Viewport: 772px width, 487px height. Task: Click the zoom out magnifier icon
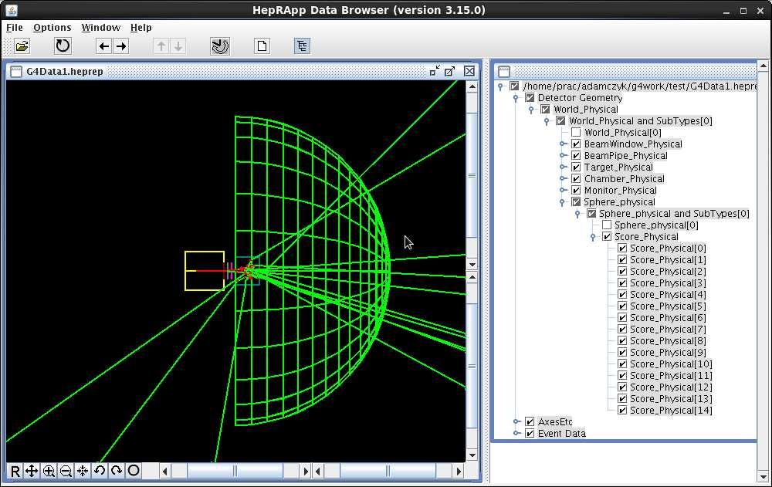coord(66,472)
